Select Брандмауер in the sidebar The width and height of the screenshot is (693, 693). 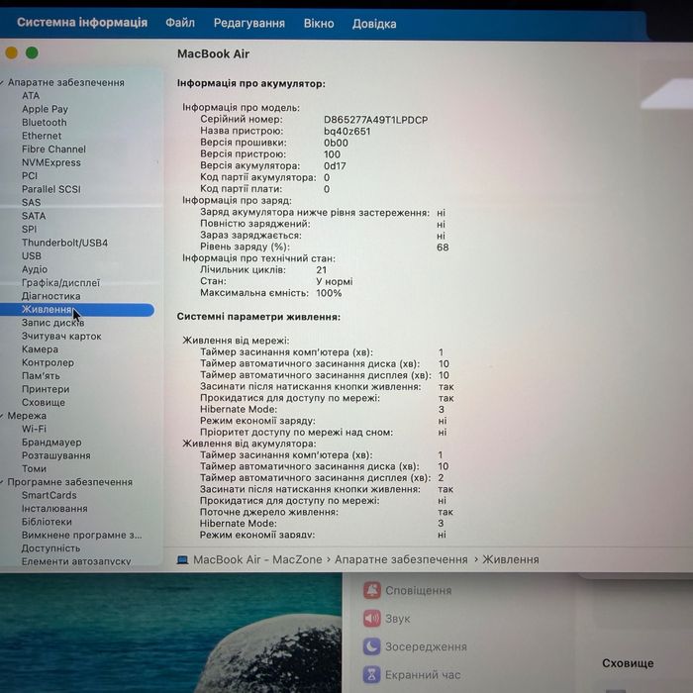pyautogui.click(x=51, y=443)
